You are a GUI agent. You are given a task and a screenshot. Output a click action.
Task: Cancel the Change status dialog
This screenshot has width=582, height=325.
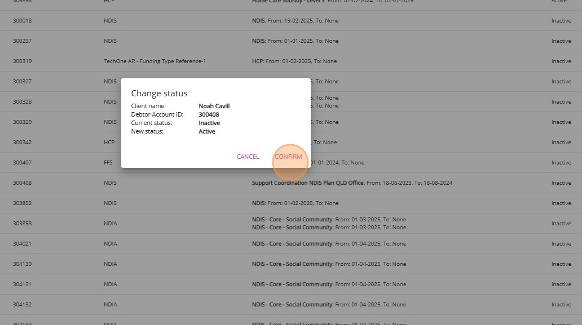(x=248, y=157)
